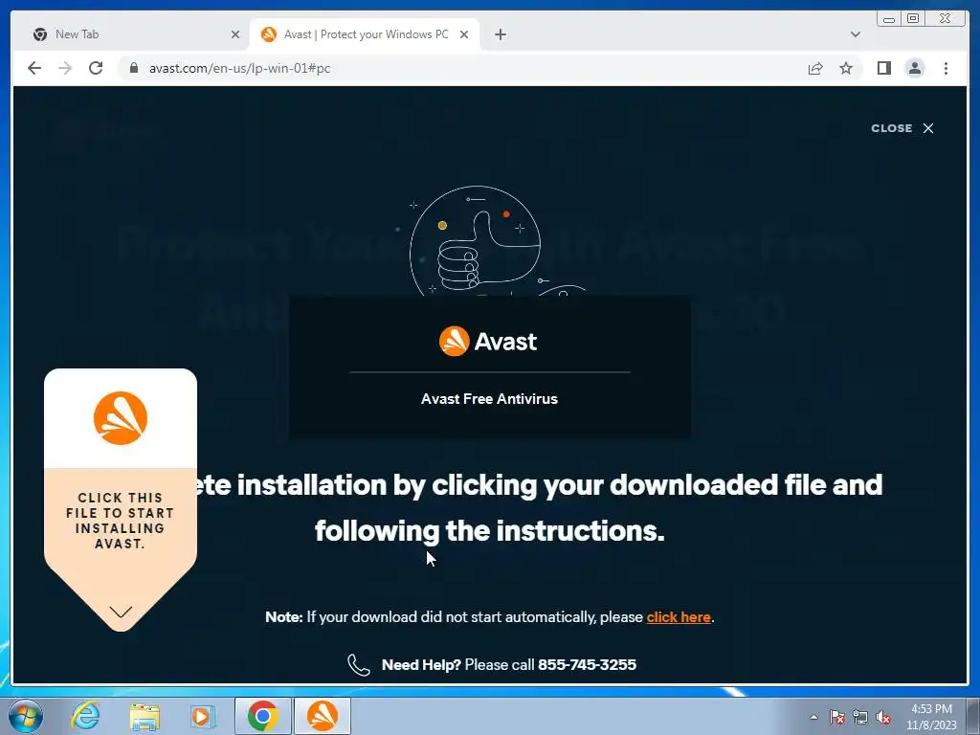Restore down the Chrome window
Image resolution: width=980 pixels, height=735 pixels.
tap(912, 19)
